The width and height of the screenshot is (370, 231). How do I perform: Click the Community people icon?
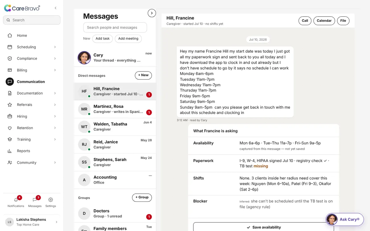[x=10, y=163]
